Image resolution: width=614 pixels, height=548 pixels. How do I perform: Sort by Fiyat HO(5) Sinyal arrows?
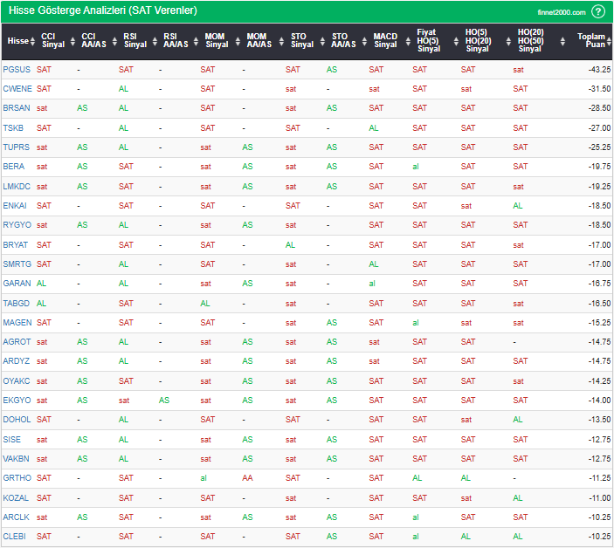(456, 41)
